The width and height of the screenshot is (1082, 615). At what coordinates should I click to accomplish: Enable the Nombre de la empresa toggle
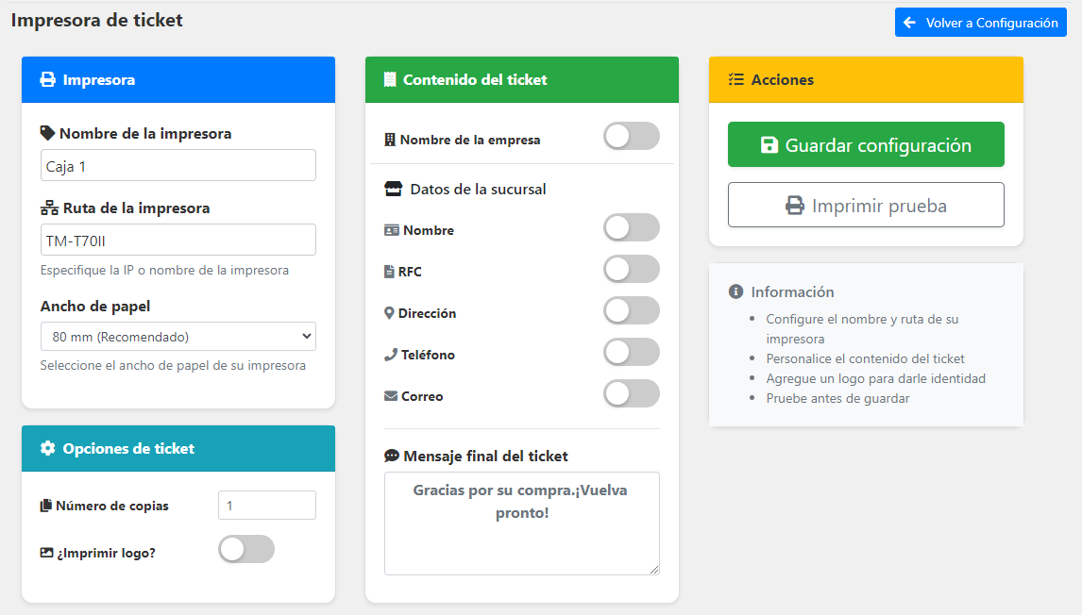coord(631,136)
